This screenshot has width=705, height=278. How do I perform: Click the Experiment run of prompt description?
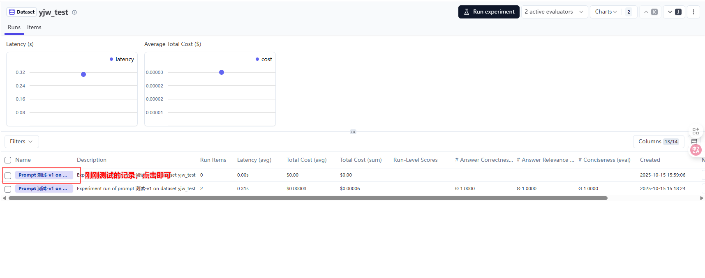pos(136,188)
